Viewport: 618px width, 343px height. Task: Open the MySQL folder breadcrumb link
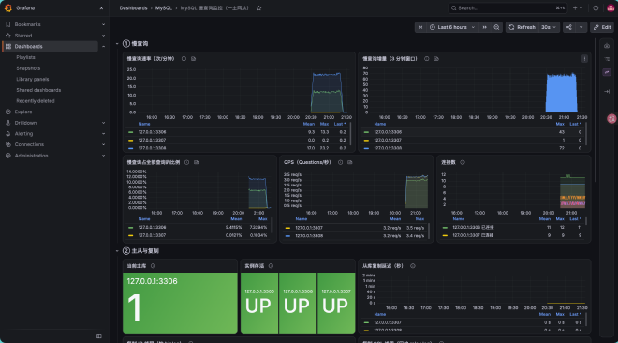[x=164, y=7]
